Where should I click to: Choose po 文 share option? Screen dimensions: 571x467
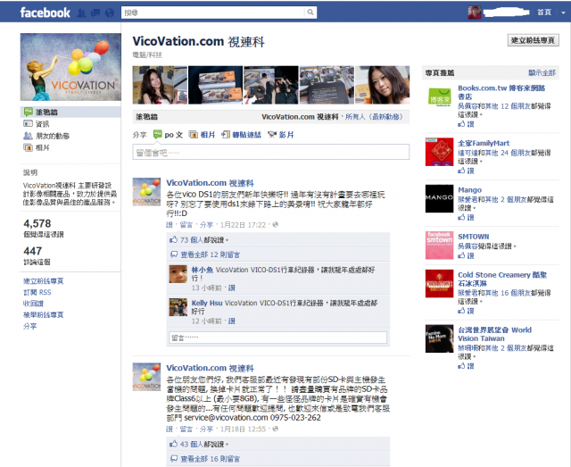coord(168,135)
